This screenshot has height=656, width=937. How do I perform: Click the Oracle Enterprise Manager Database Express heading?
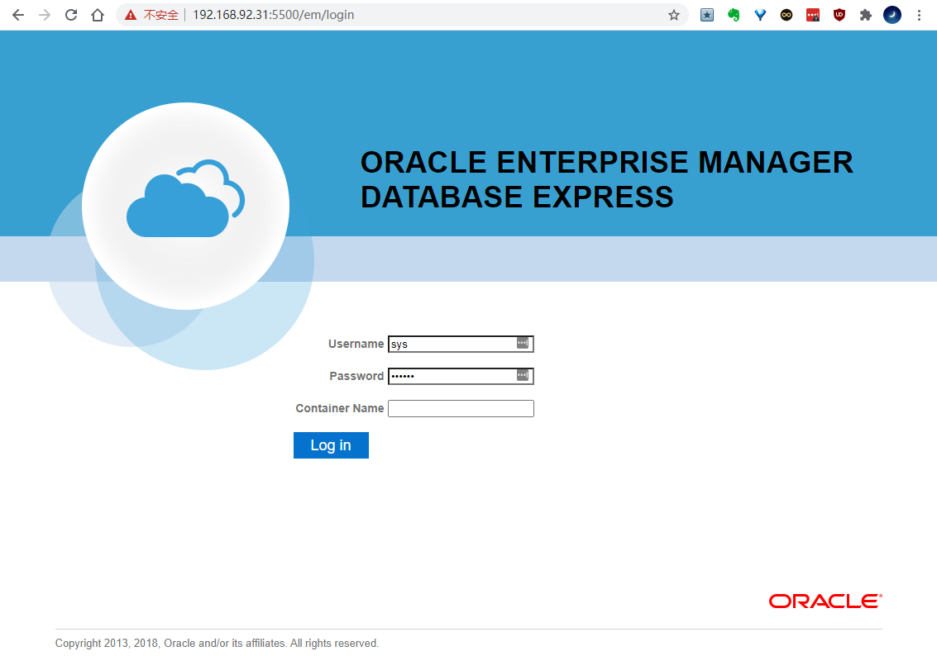606,179
